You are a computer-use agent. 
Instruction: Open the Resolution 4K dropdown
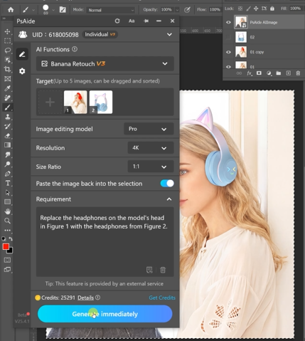click(x=151, y=148)
